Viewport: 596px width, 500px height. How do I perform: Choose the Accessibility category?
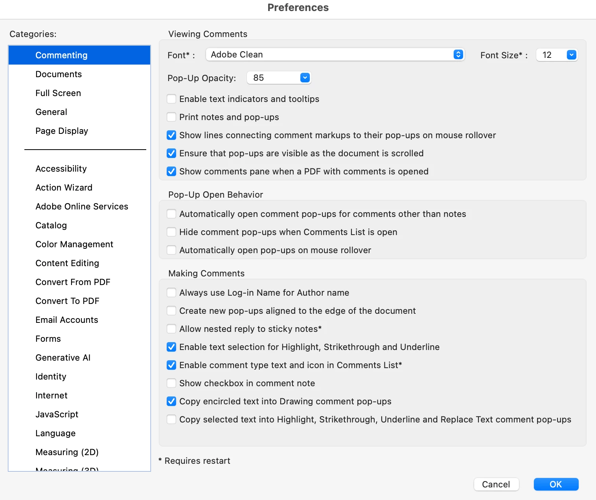point(61,169)
